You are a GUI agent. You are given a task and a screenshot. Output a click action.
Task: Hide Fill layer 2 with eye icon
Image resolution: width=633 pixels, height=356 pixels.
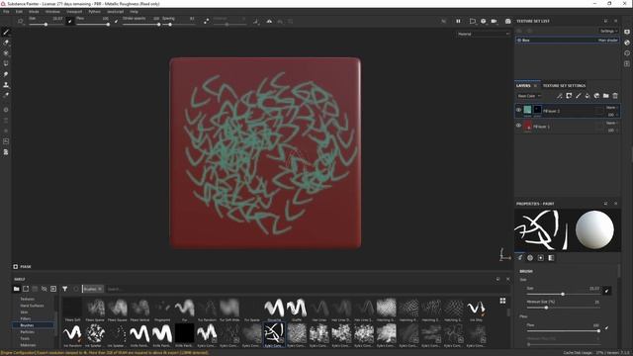(518, 110)
